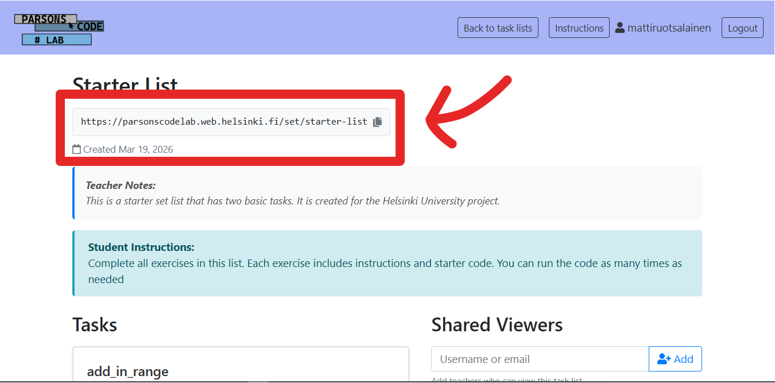Open Back to task lists
The image size is (775, 383).
point(497,27)
